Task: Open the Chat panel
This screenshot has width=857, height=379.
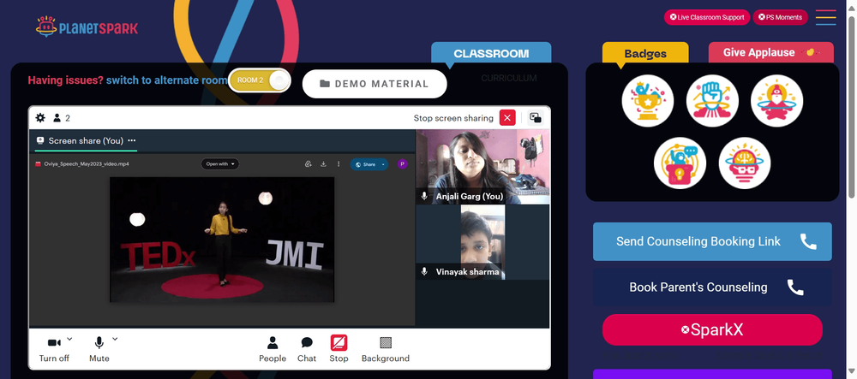Action: click(x=307, y=349)
